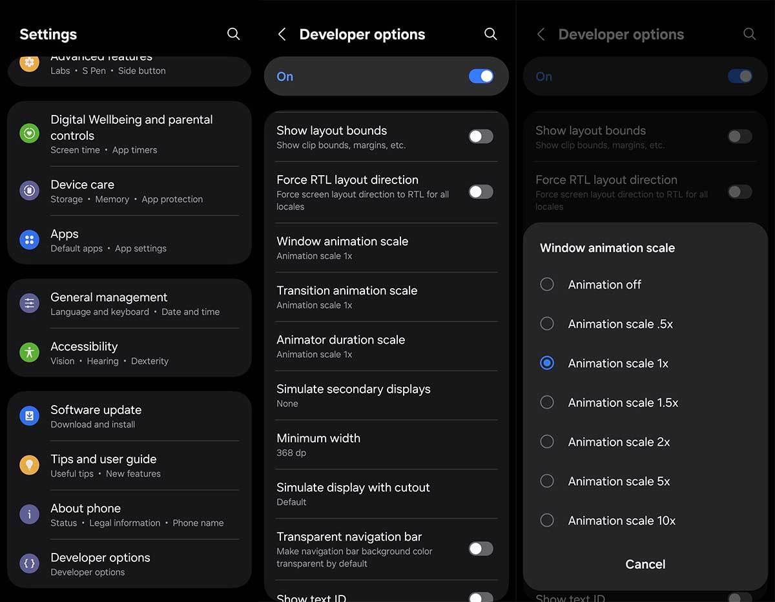Tap the green Digital Wellbeing icon
The height and width of the screenshot is (602, 775).
[x=29, y=134]
